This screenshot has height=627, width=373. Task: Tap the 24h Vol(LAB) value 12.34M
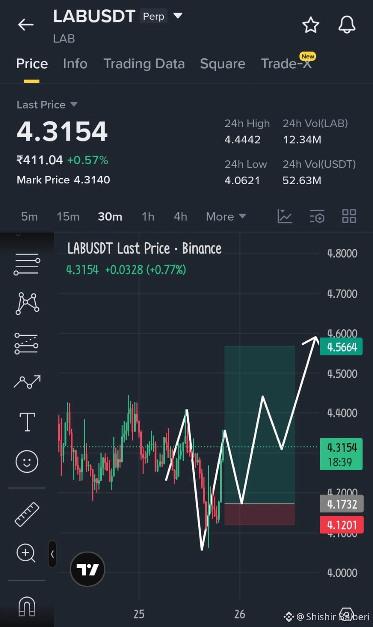[x=302, y=140]
